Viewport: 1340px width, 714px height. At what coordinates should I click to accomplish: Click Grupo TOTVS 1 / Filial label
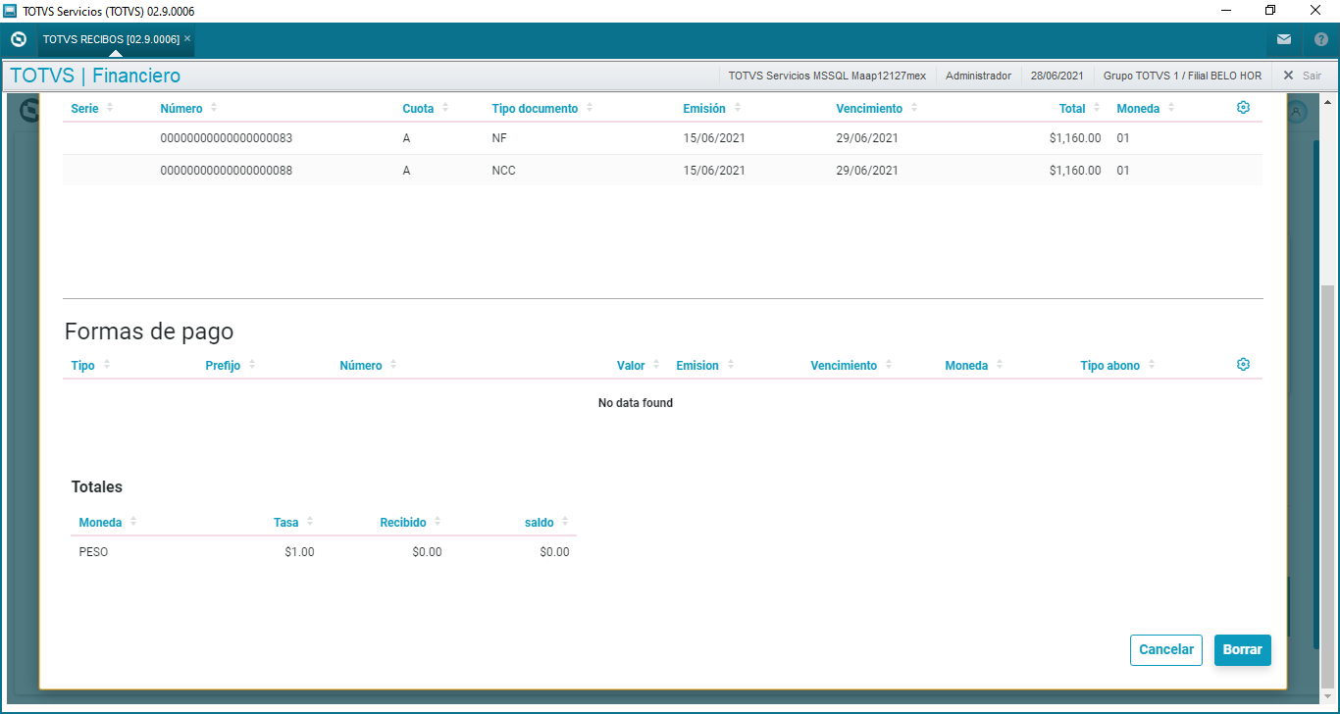(x=1182, y=76)
